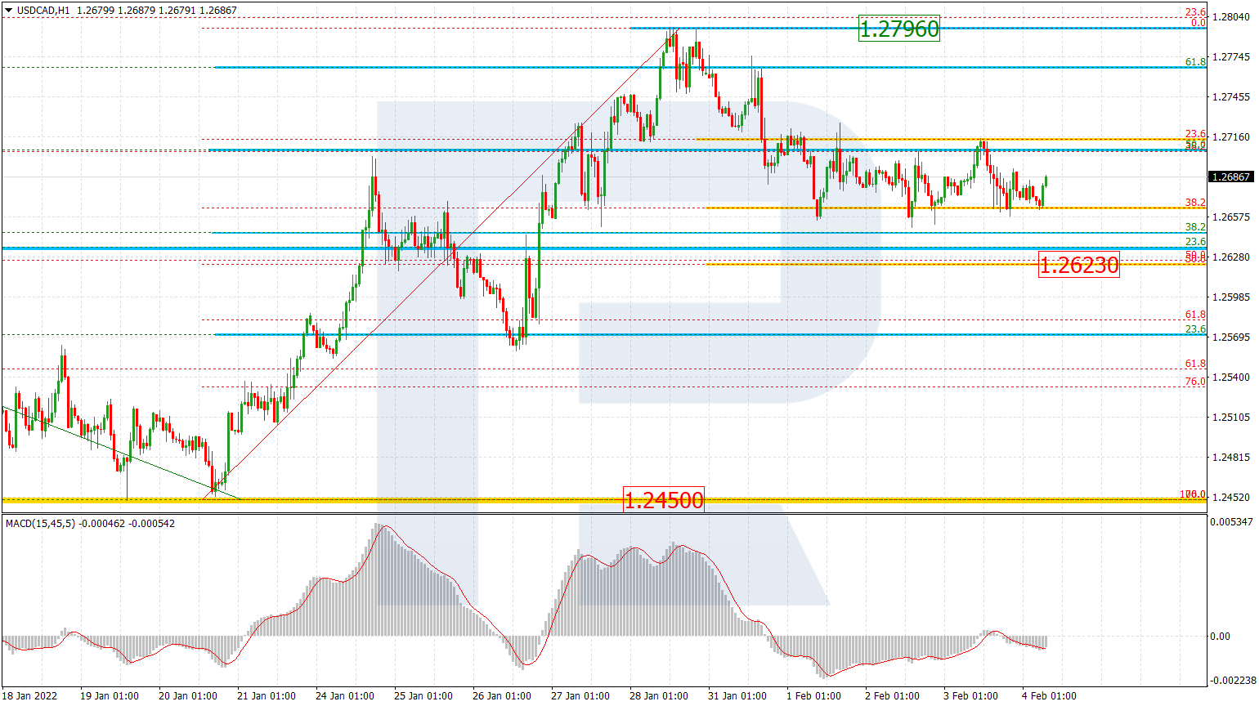Click the MACD scale value -0.002238
Image resolution: width=1259 pixels, height=706 pixels.
click(x=1233, y=680)
